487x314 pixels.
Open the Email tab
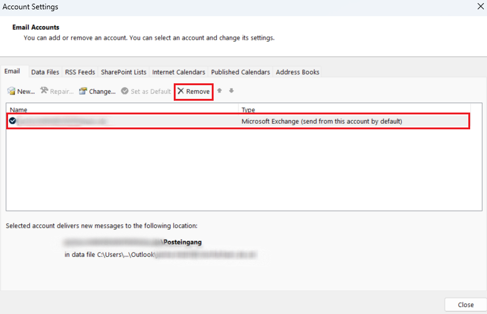12,72
